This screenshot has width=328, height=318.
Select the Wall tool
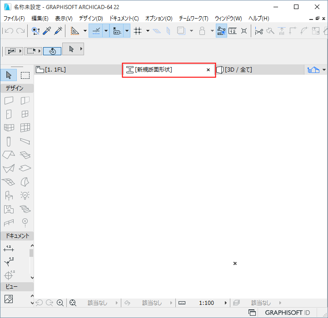tap(9, 101)
